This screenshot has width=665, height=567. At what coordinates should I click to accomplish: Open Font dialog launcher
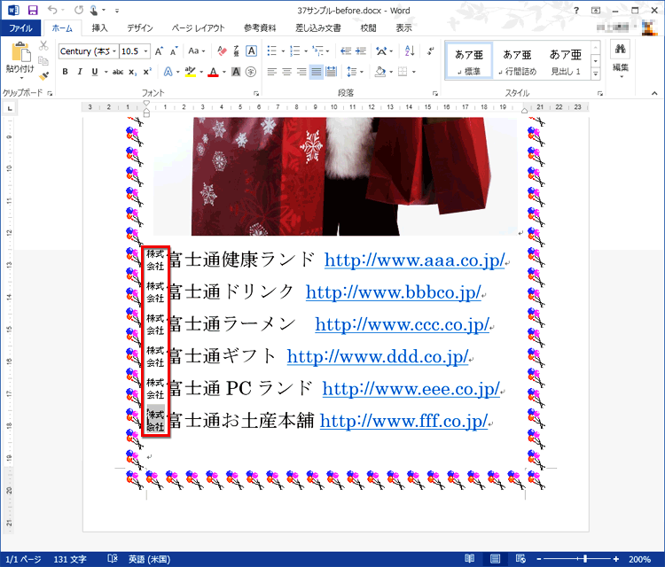[255, 93]
